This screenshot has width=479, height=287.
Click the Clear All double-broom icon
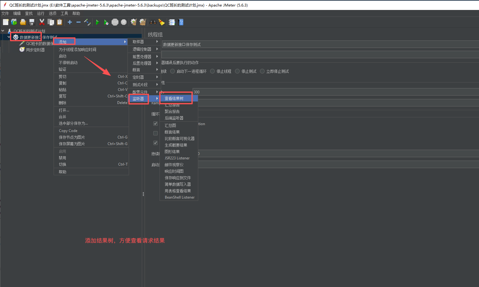[x=143, y=22]
